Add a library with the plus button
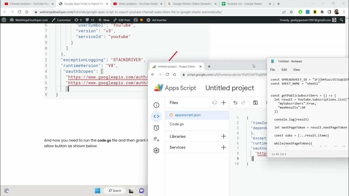349x196 pixels. (224, 136)
